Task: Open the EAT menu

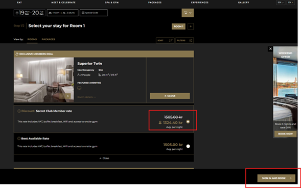Action: (x=19, y=3)
